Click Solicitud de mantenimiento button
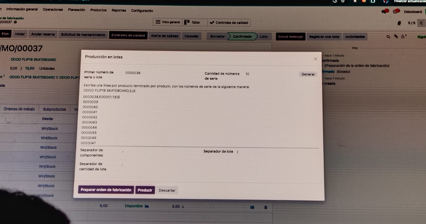 point(83,35)
